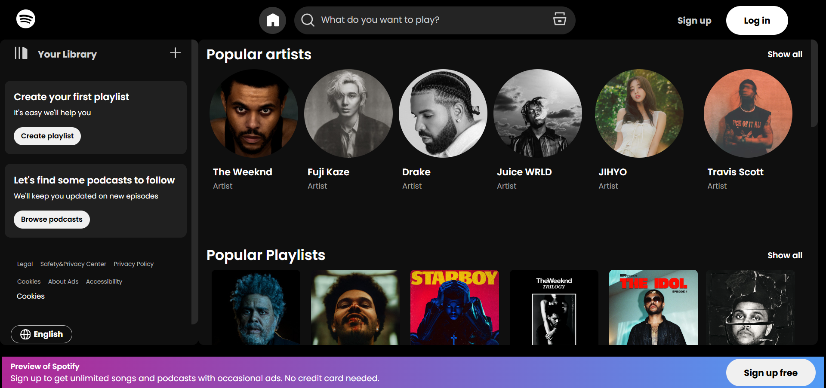
Task: Collapse Your Library using the library icon
Action: pos(21,53)
